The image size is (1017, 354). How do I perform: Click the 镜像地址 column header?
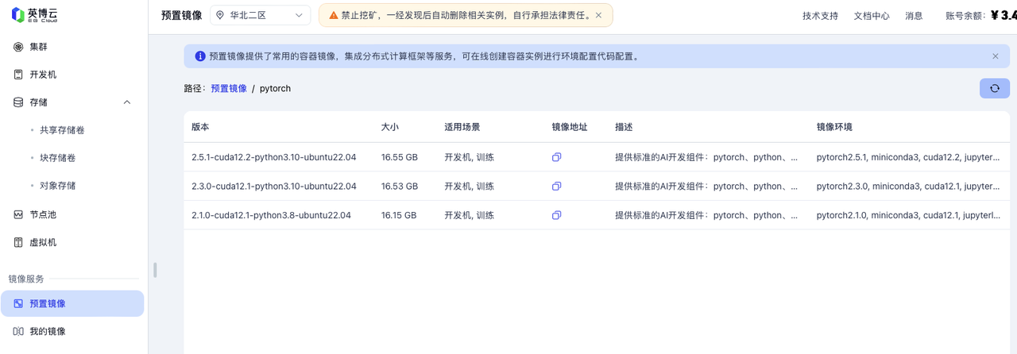(570, 127)
